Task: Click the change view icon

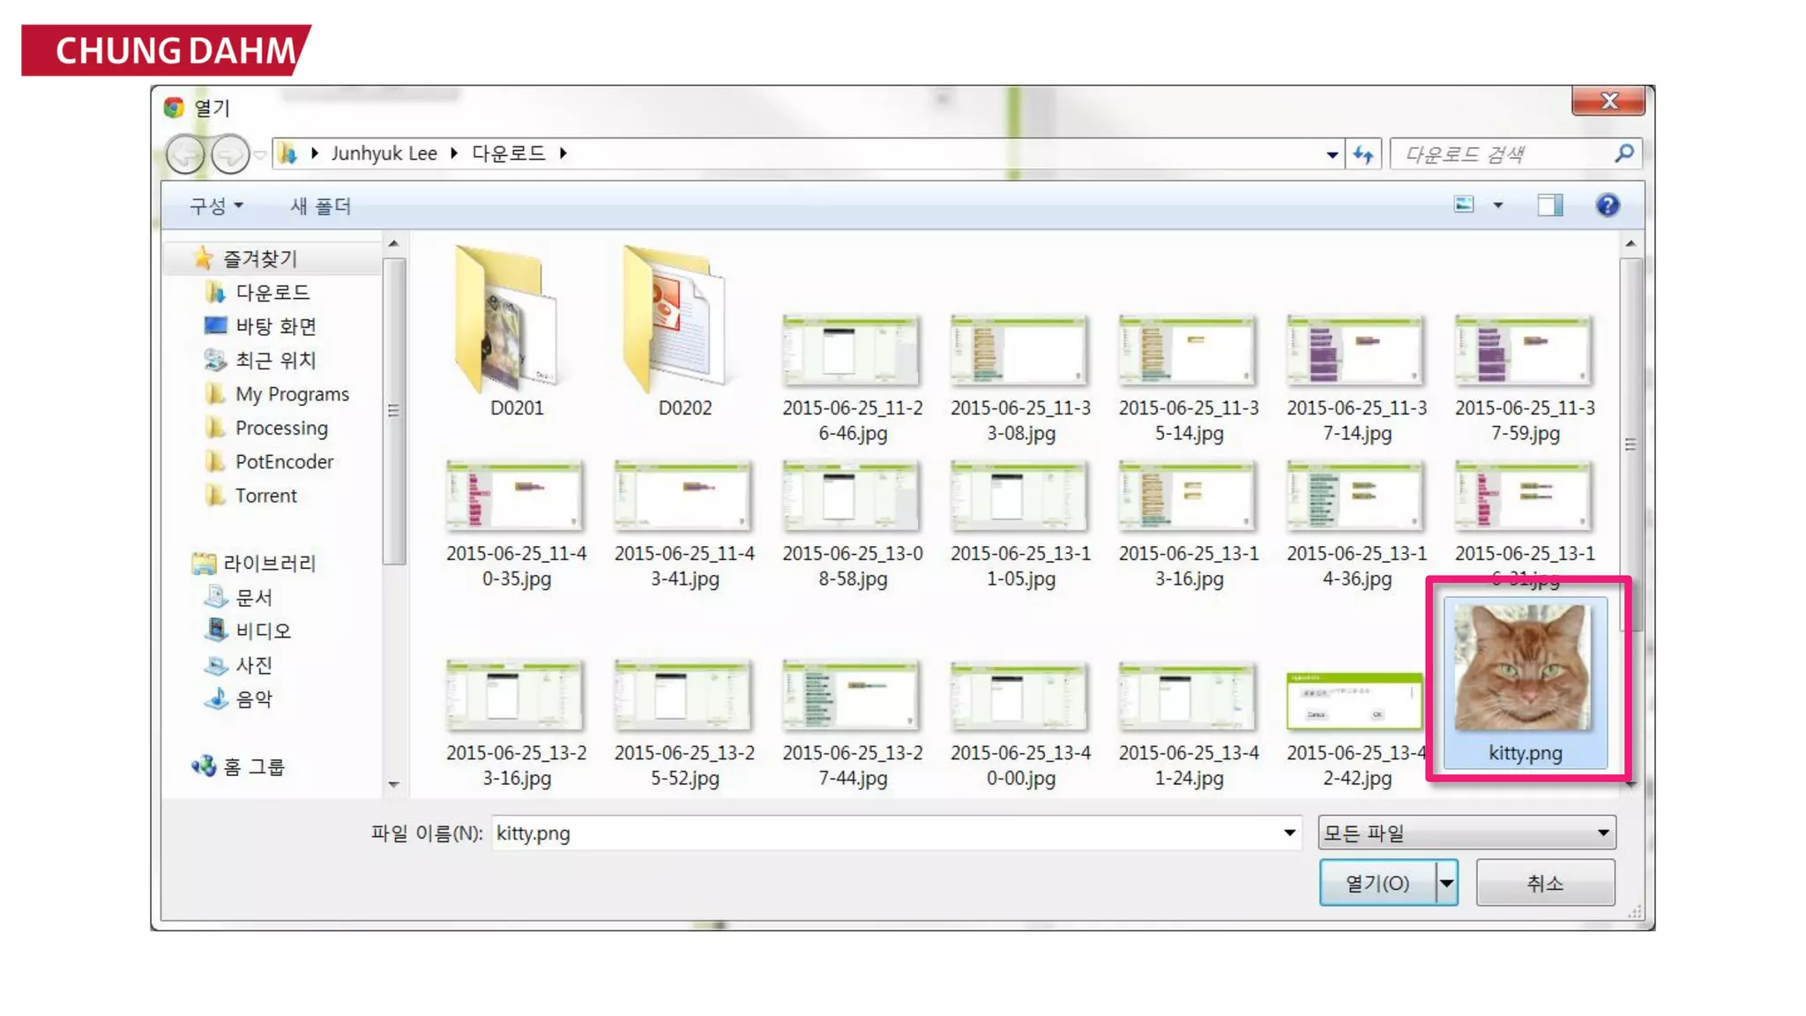Action: 1464,205
